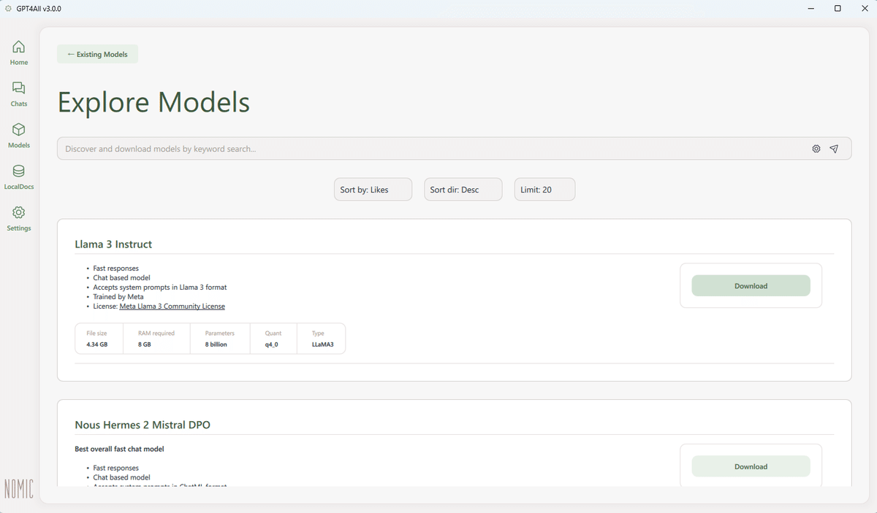Click "Accepts system prompts in Llama 3 format"
Image resolution: width=877 pixels, height=513 pixels.
pos(160,288)
